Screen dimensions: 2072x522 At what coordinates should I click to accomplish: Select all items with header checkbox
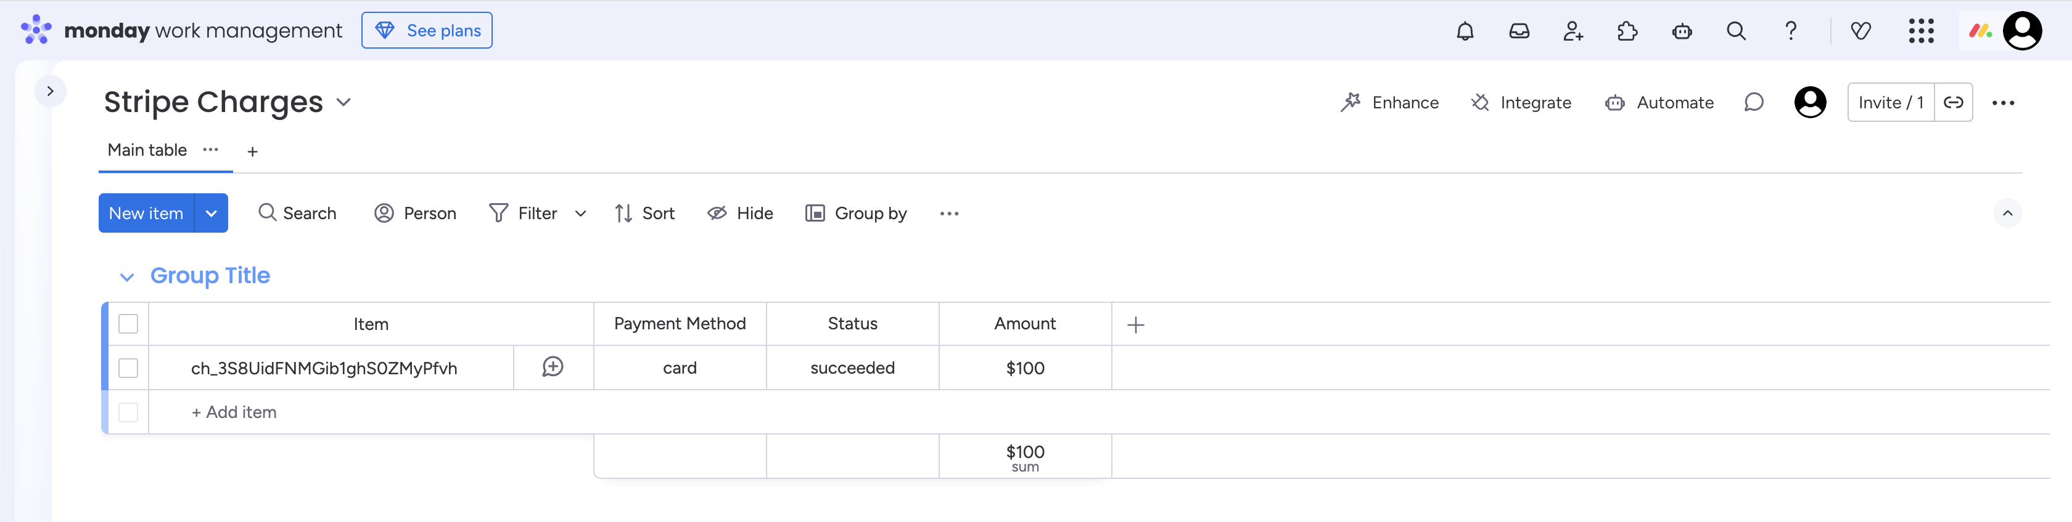pyautogui.click(x=128, y=324)
